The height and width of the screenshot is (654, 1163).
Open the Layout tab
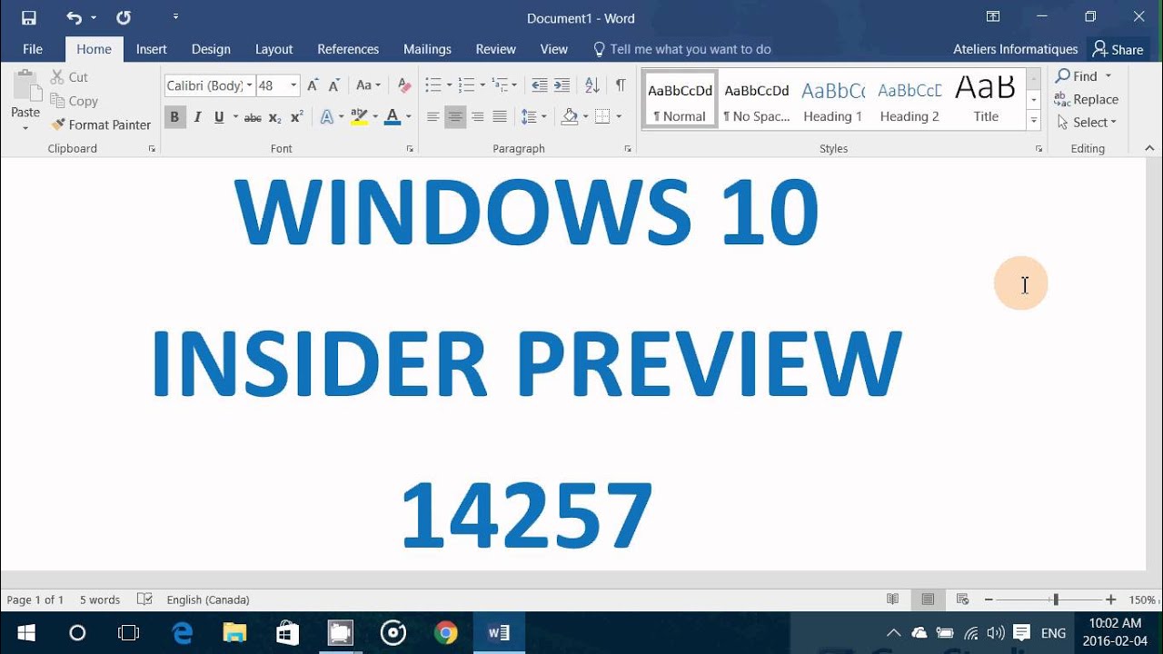273,49
